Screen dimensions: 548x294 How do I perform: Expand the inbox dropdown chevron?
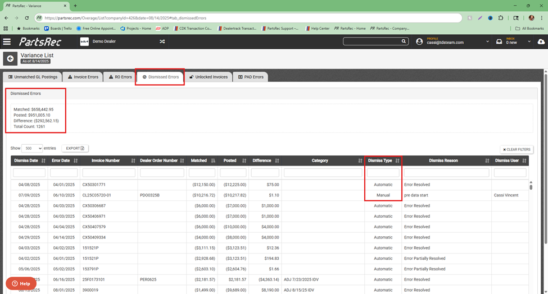point(529,42)
